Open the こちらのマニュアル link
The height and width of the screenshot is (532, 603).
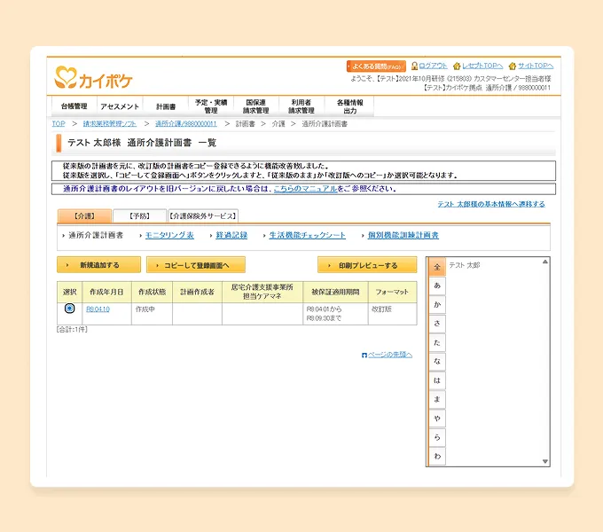(305, 189)
